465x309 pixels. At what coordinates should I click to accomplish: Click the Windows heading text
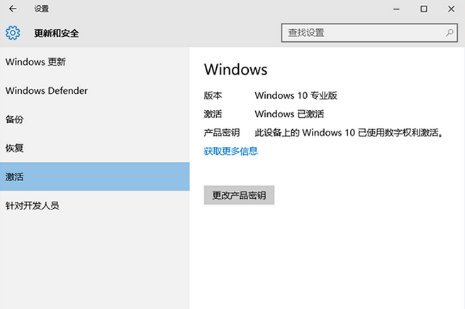pos(236,70)
